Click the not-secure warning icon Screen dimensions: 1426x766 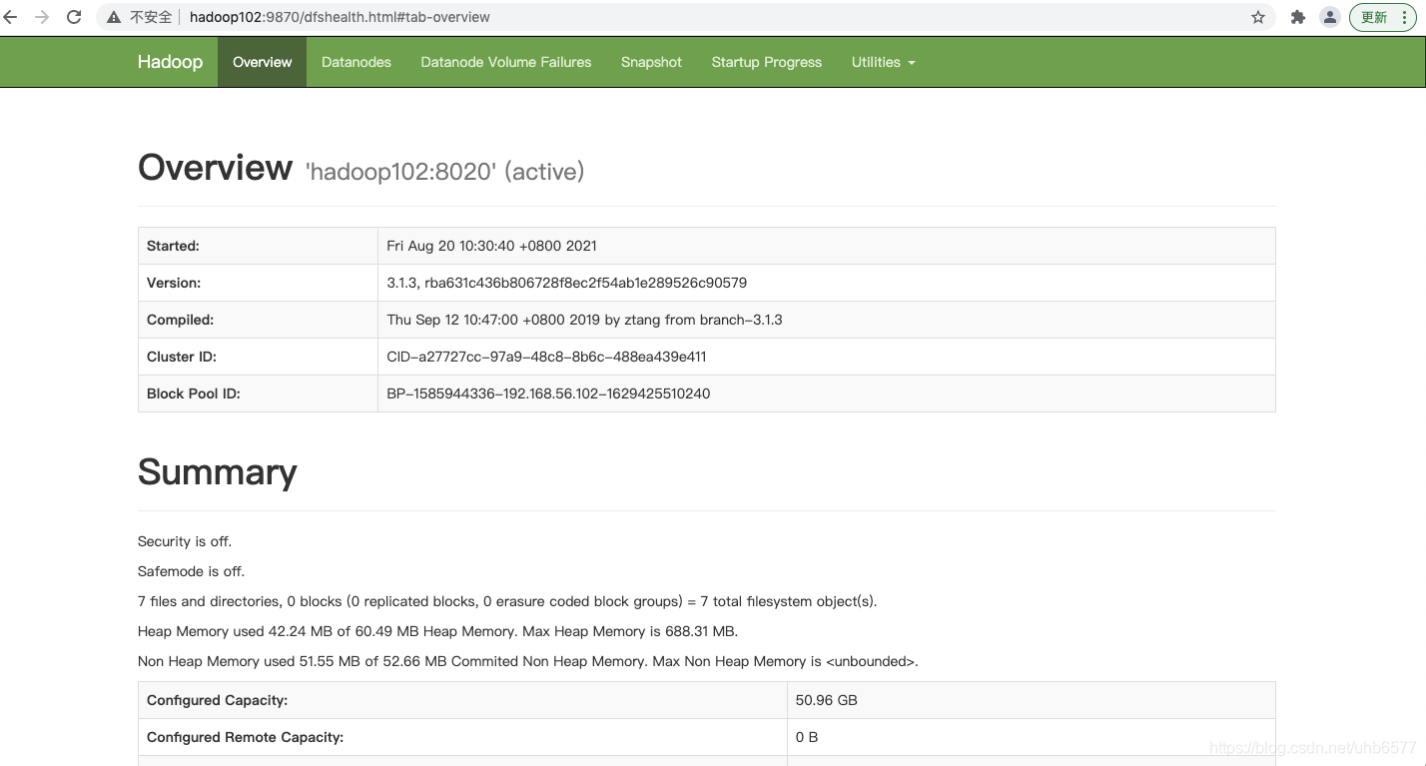point(113,17)
